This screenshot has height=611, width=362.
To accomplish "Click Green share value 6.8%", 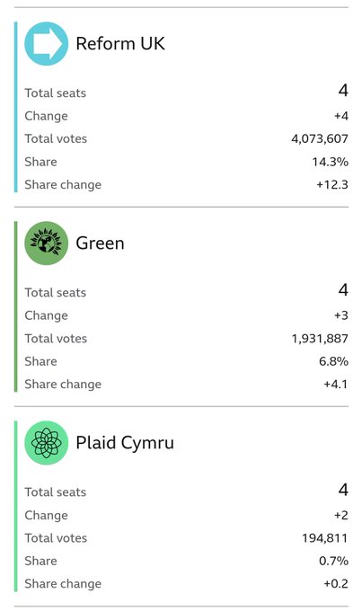I will point(333,361).
